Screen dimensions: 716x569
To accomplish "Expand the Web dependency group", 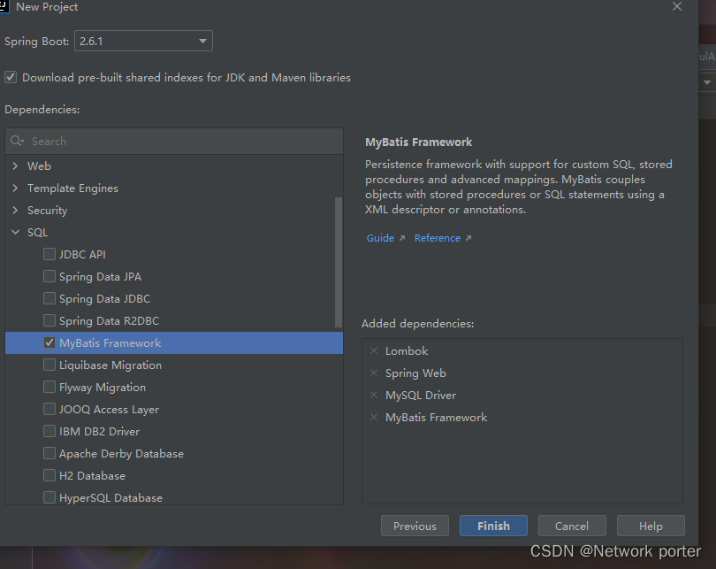I will click(15, 165).
